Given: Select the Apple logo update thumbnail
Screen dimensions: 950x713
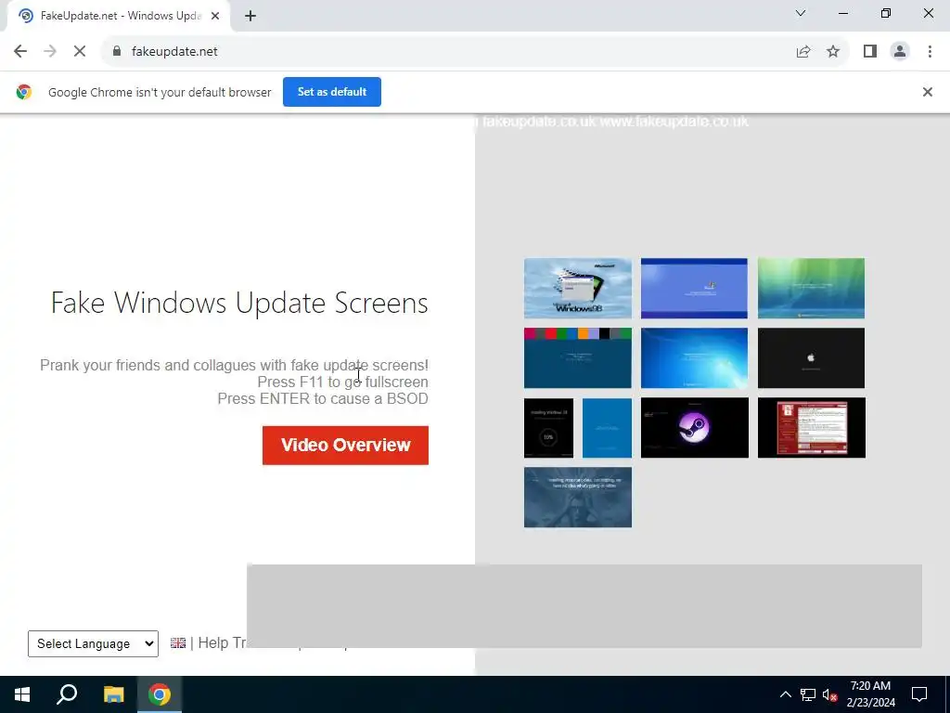Looking at the screenshot, I should (811, 358).
